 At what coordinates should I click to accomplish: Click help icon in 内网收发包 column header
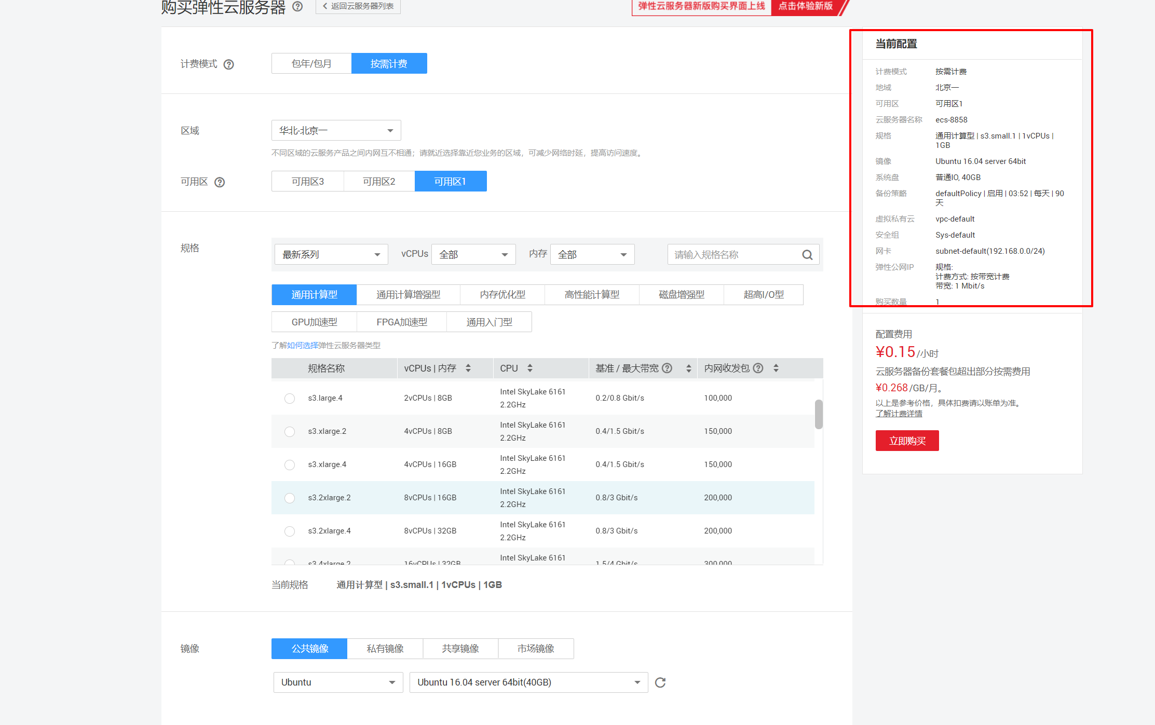click(x=758, y=368)
